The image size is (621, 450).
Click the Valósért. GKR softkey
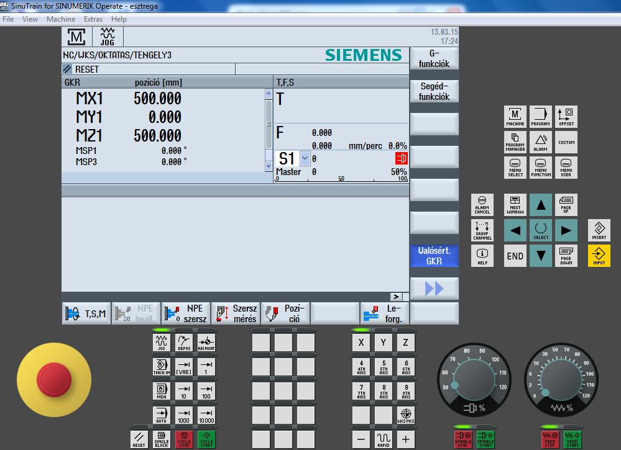(x=434, y=256)
